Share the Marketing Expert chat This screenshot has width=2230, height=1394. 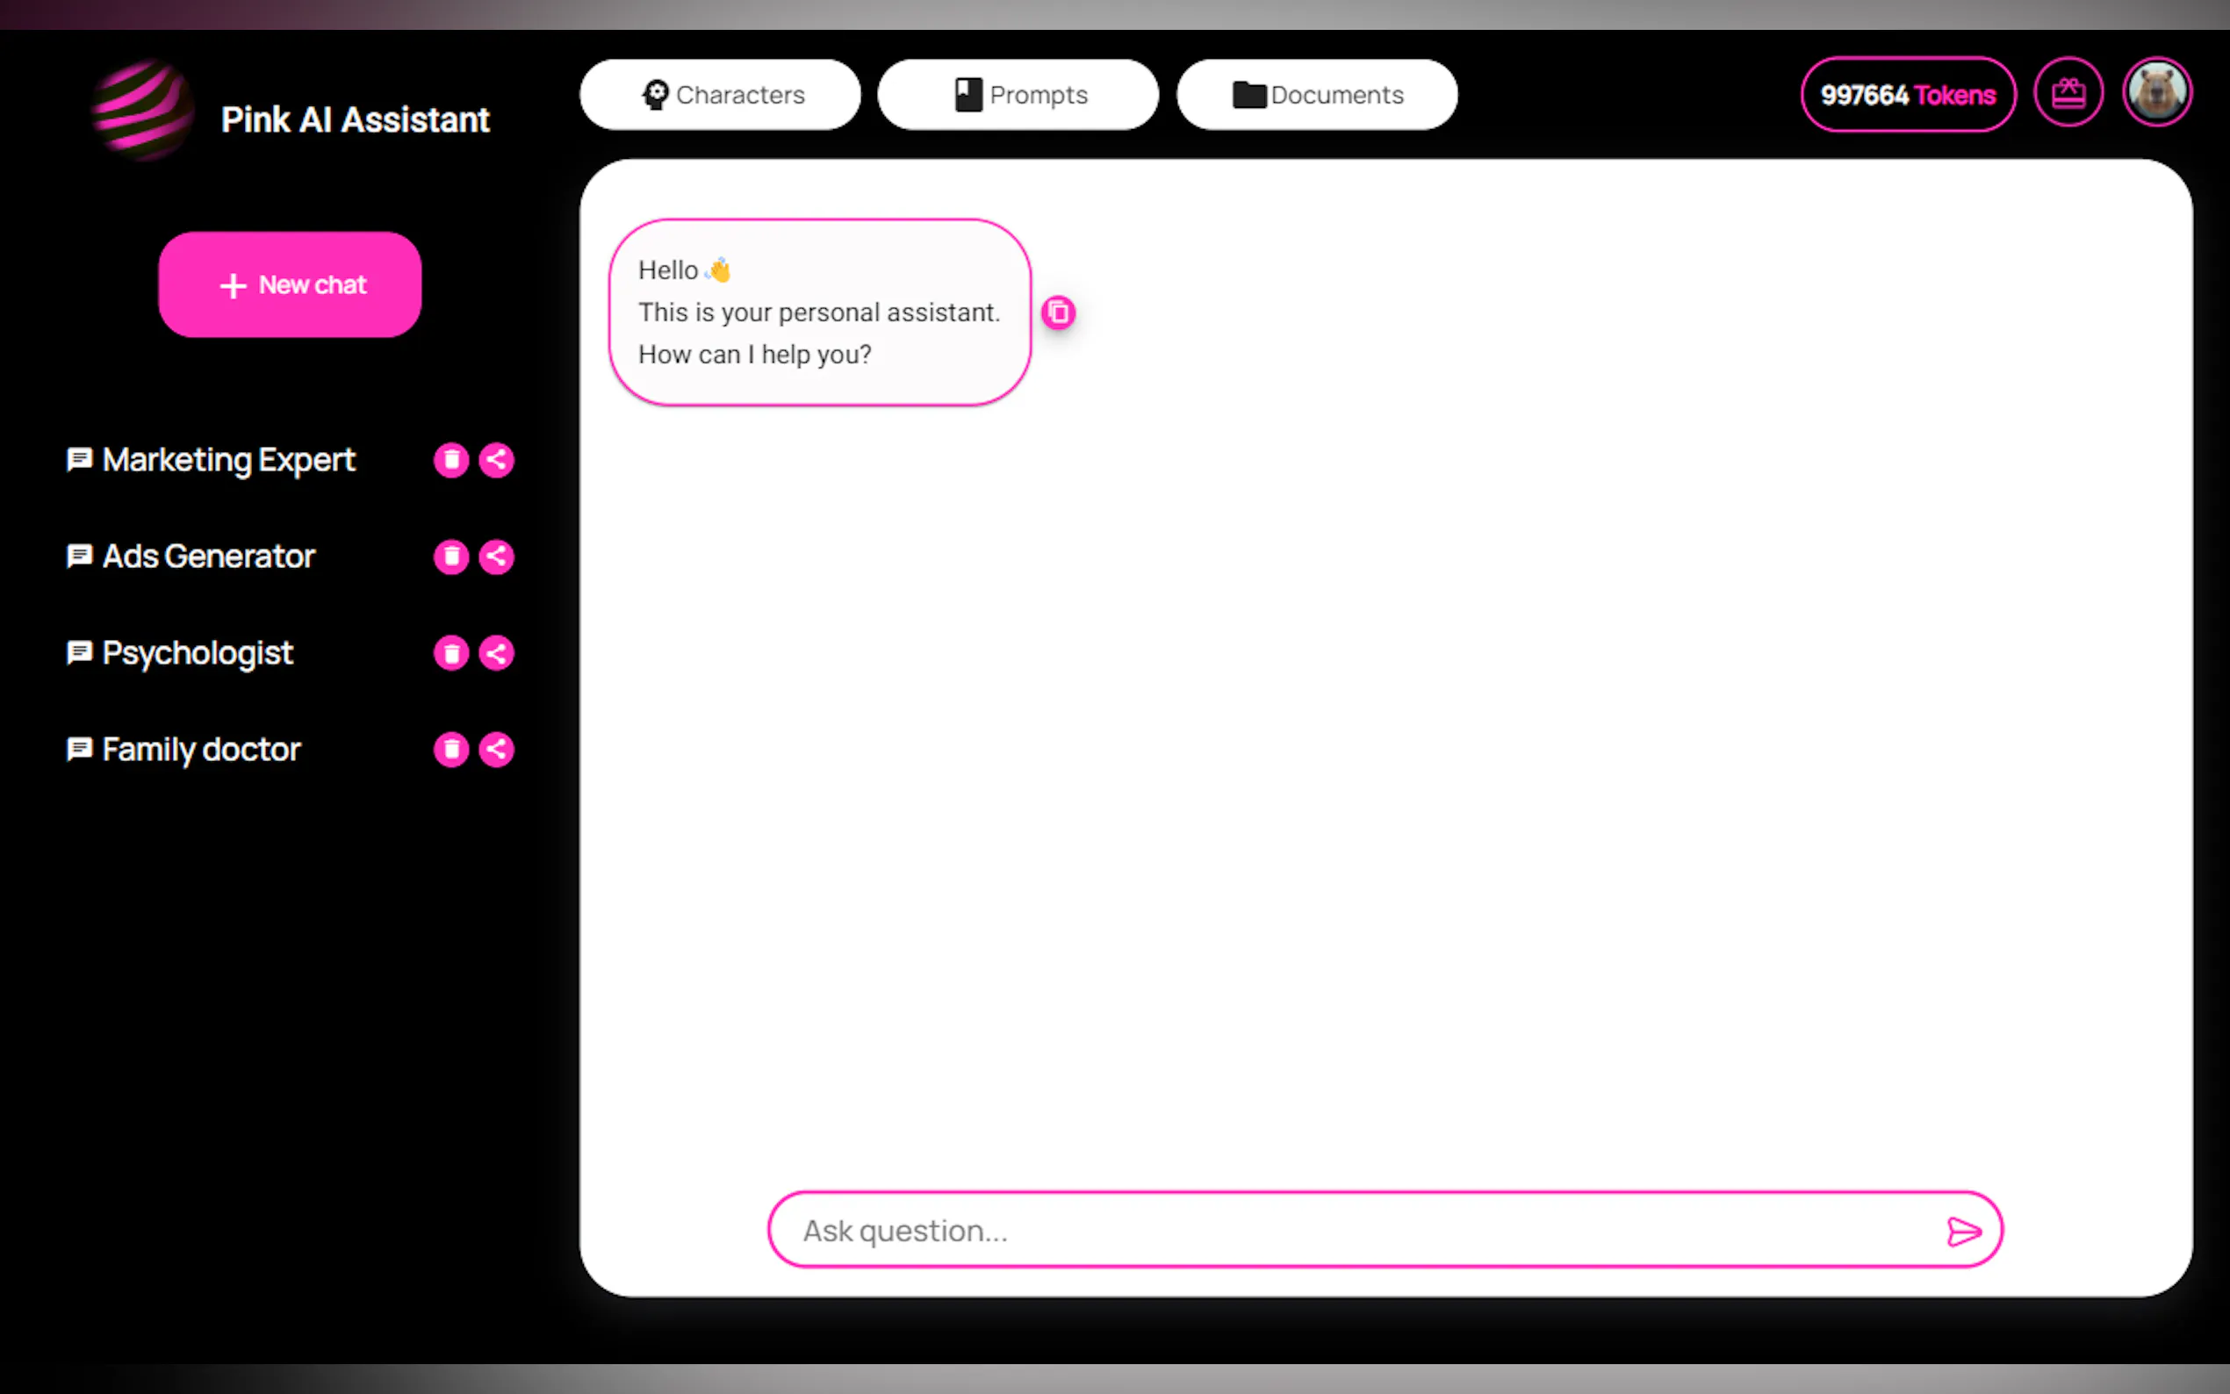tap(496, 459)
